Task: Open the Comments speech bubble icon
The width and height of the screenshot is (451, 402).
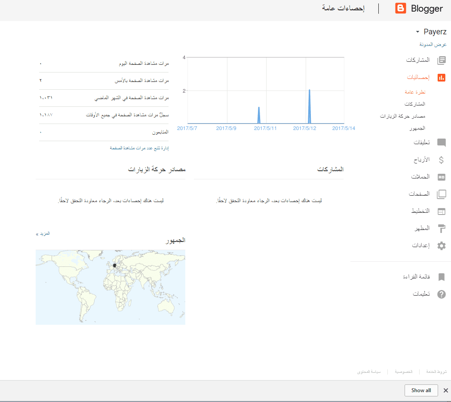Action: [x=441, y=142]
